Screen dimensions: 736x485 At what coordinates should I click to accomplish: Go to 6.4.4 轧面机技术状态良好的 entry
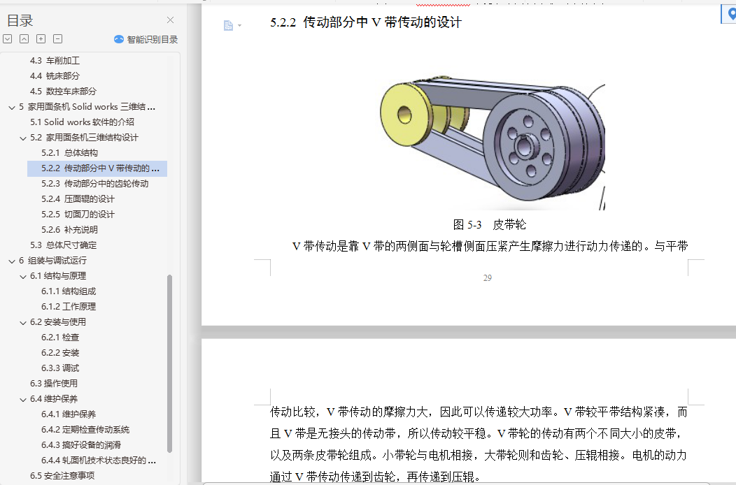(x=99, y=461)
